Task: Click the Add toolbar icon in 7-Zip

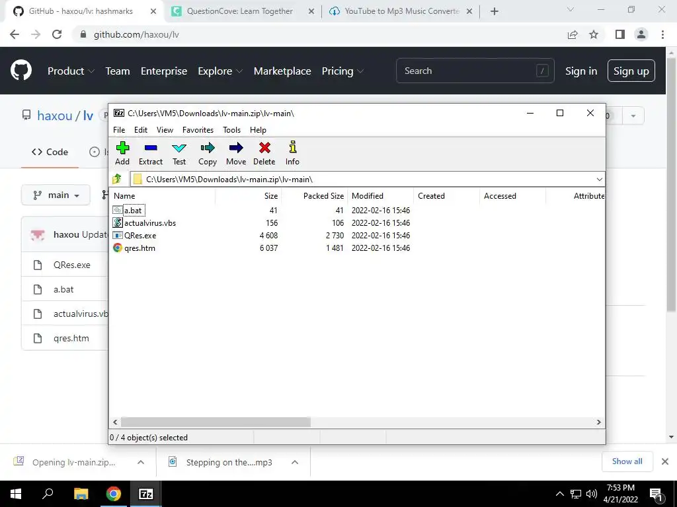Action: coord(122,153)
